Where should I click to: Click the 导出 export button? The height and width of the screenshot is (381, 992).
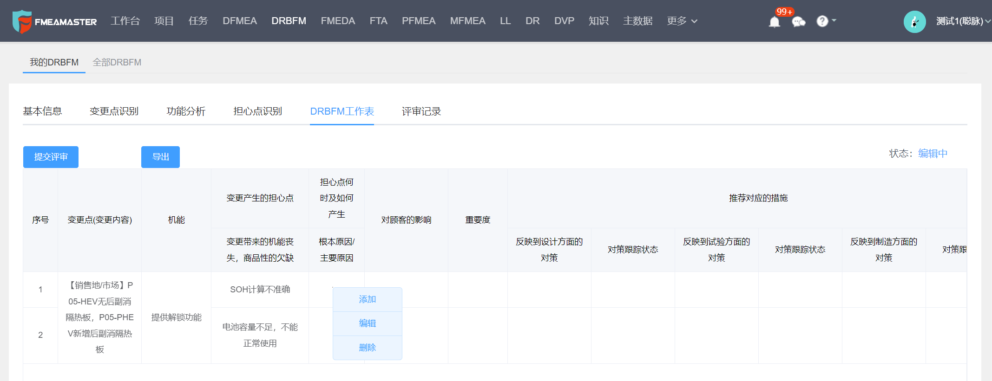point(160,157)
